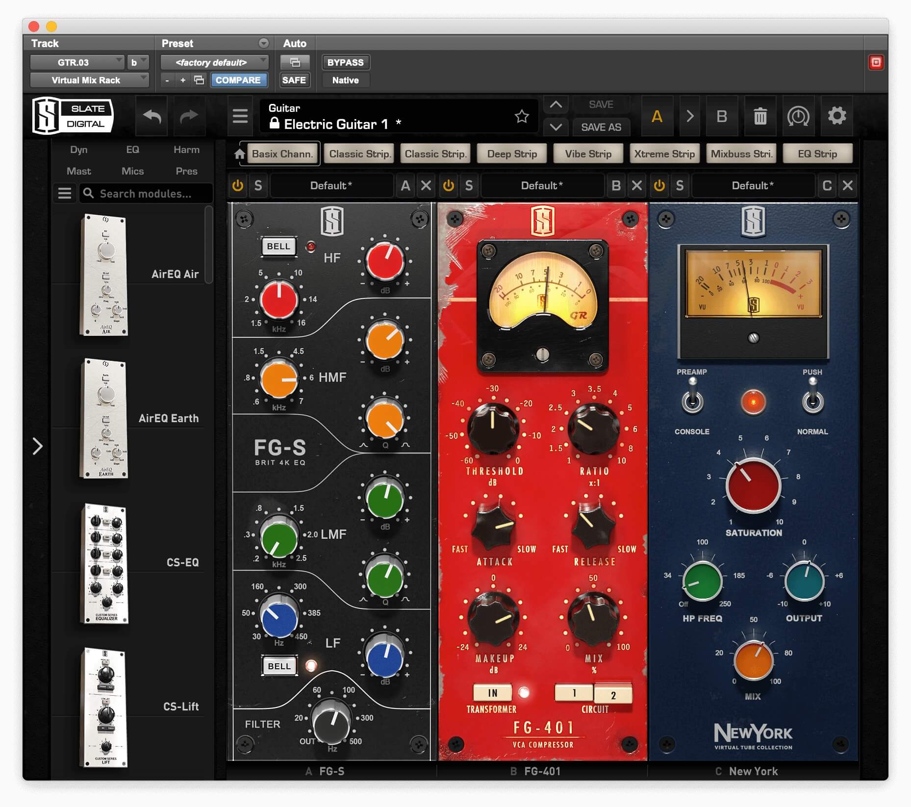Open the insert position b dropdown
This screenshot has height=807, width=911.
pos(138,62)
